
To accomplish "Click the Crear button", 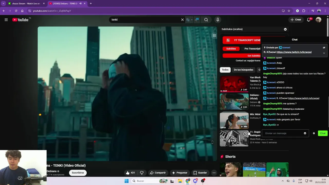I will [296, 20].
